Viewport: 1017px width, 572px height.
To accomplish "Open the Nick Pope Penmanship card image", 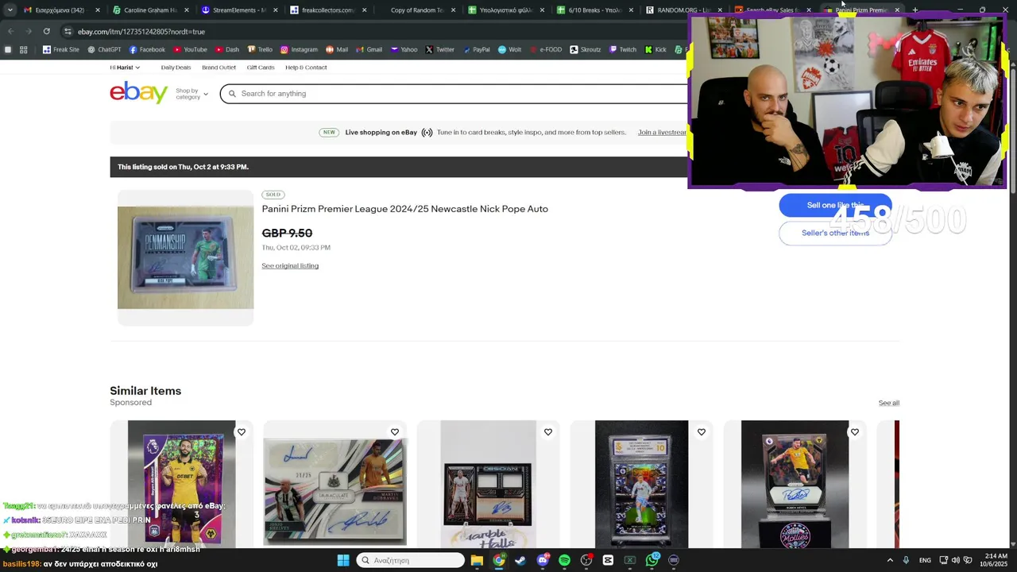I will pyautogui.click(x=186, y=257).
